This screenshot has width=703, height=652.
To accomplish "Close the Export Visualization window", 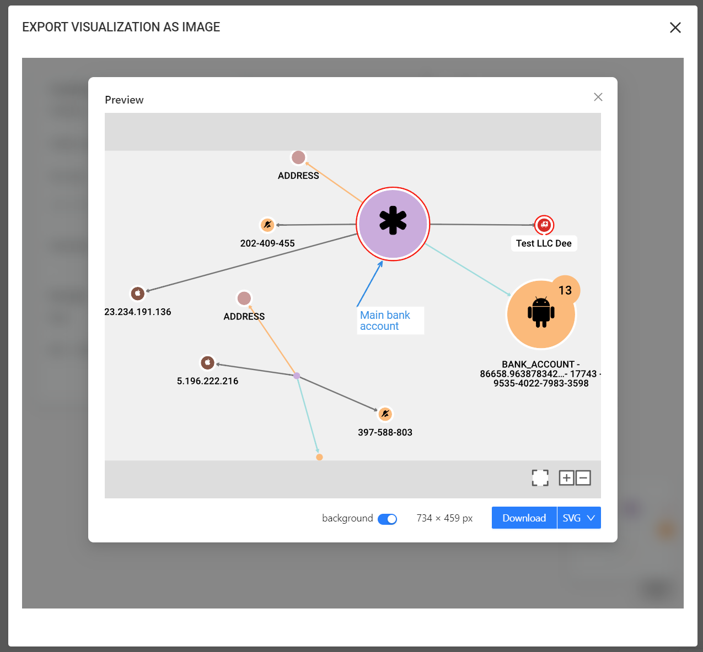I will tap(675, 28).
